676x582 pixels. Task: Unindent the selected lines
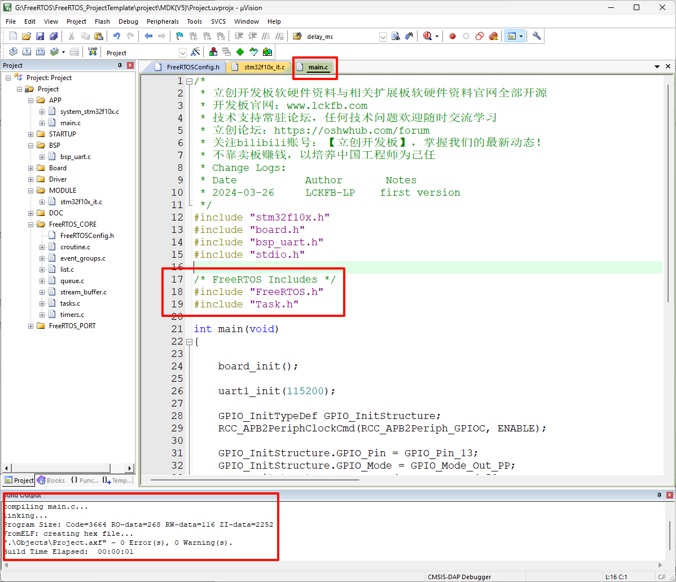pyautogui.click(x=253, y=36)
